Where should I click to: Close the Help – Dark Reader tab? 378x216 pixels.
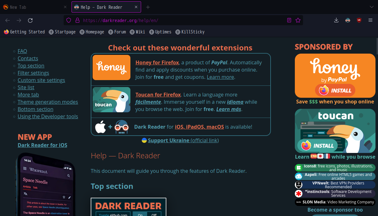pos(135,7)
